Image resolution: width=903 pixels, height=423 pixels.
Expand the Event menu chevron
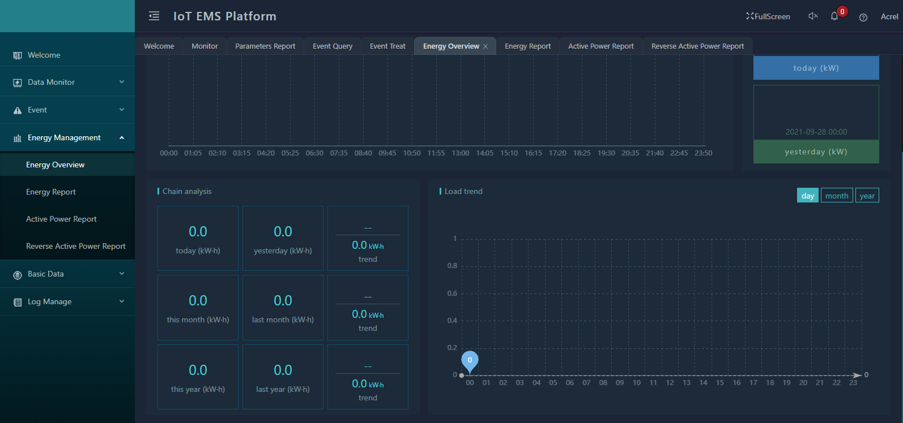(x=122, y=110)
